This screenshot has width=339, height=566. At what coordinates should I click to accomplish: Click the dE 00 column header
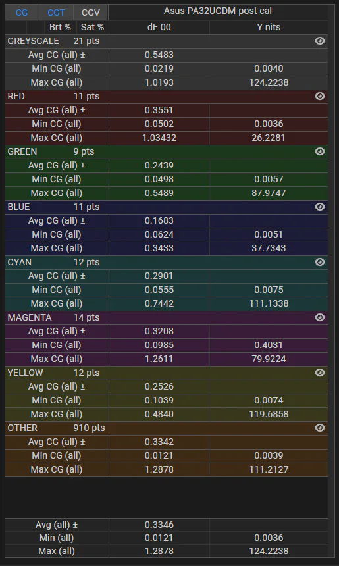click(x=159, y=28)
